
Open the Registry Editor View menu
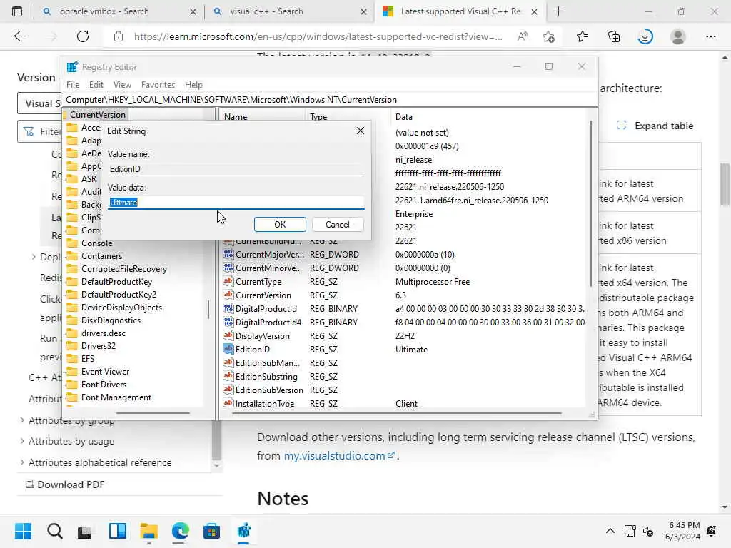122,85
